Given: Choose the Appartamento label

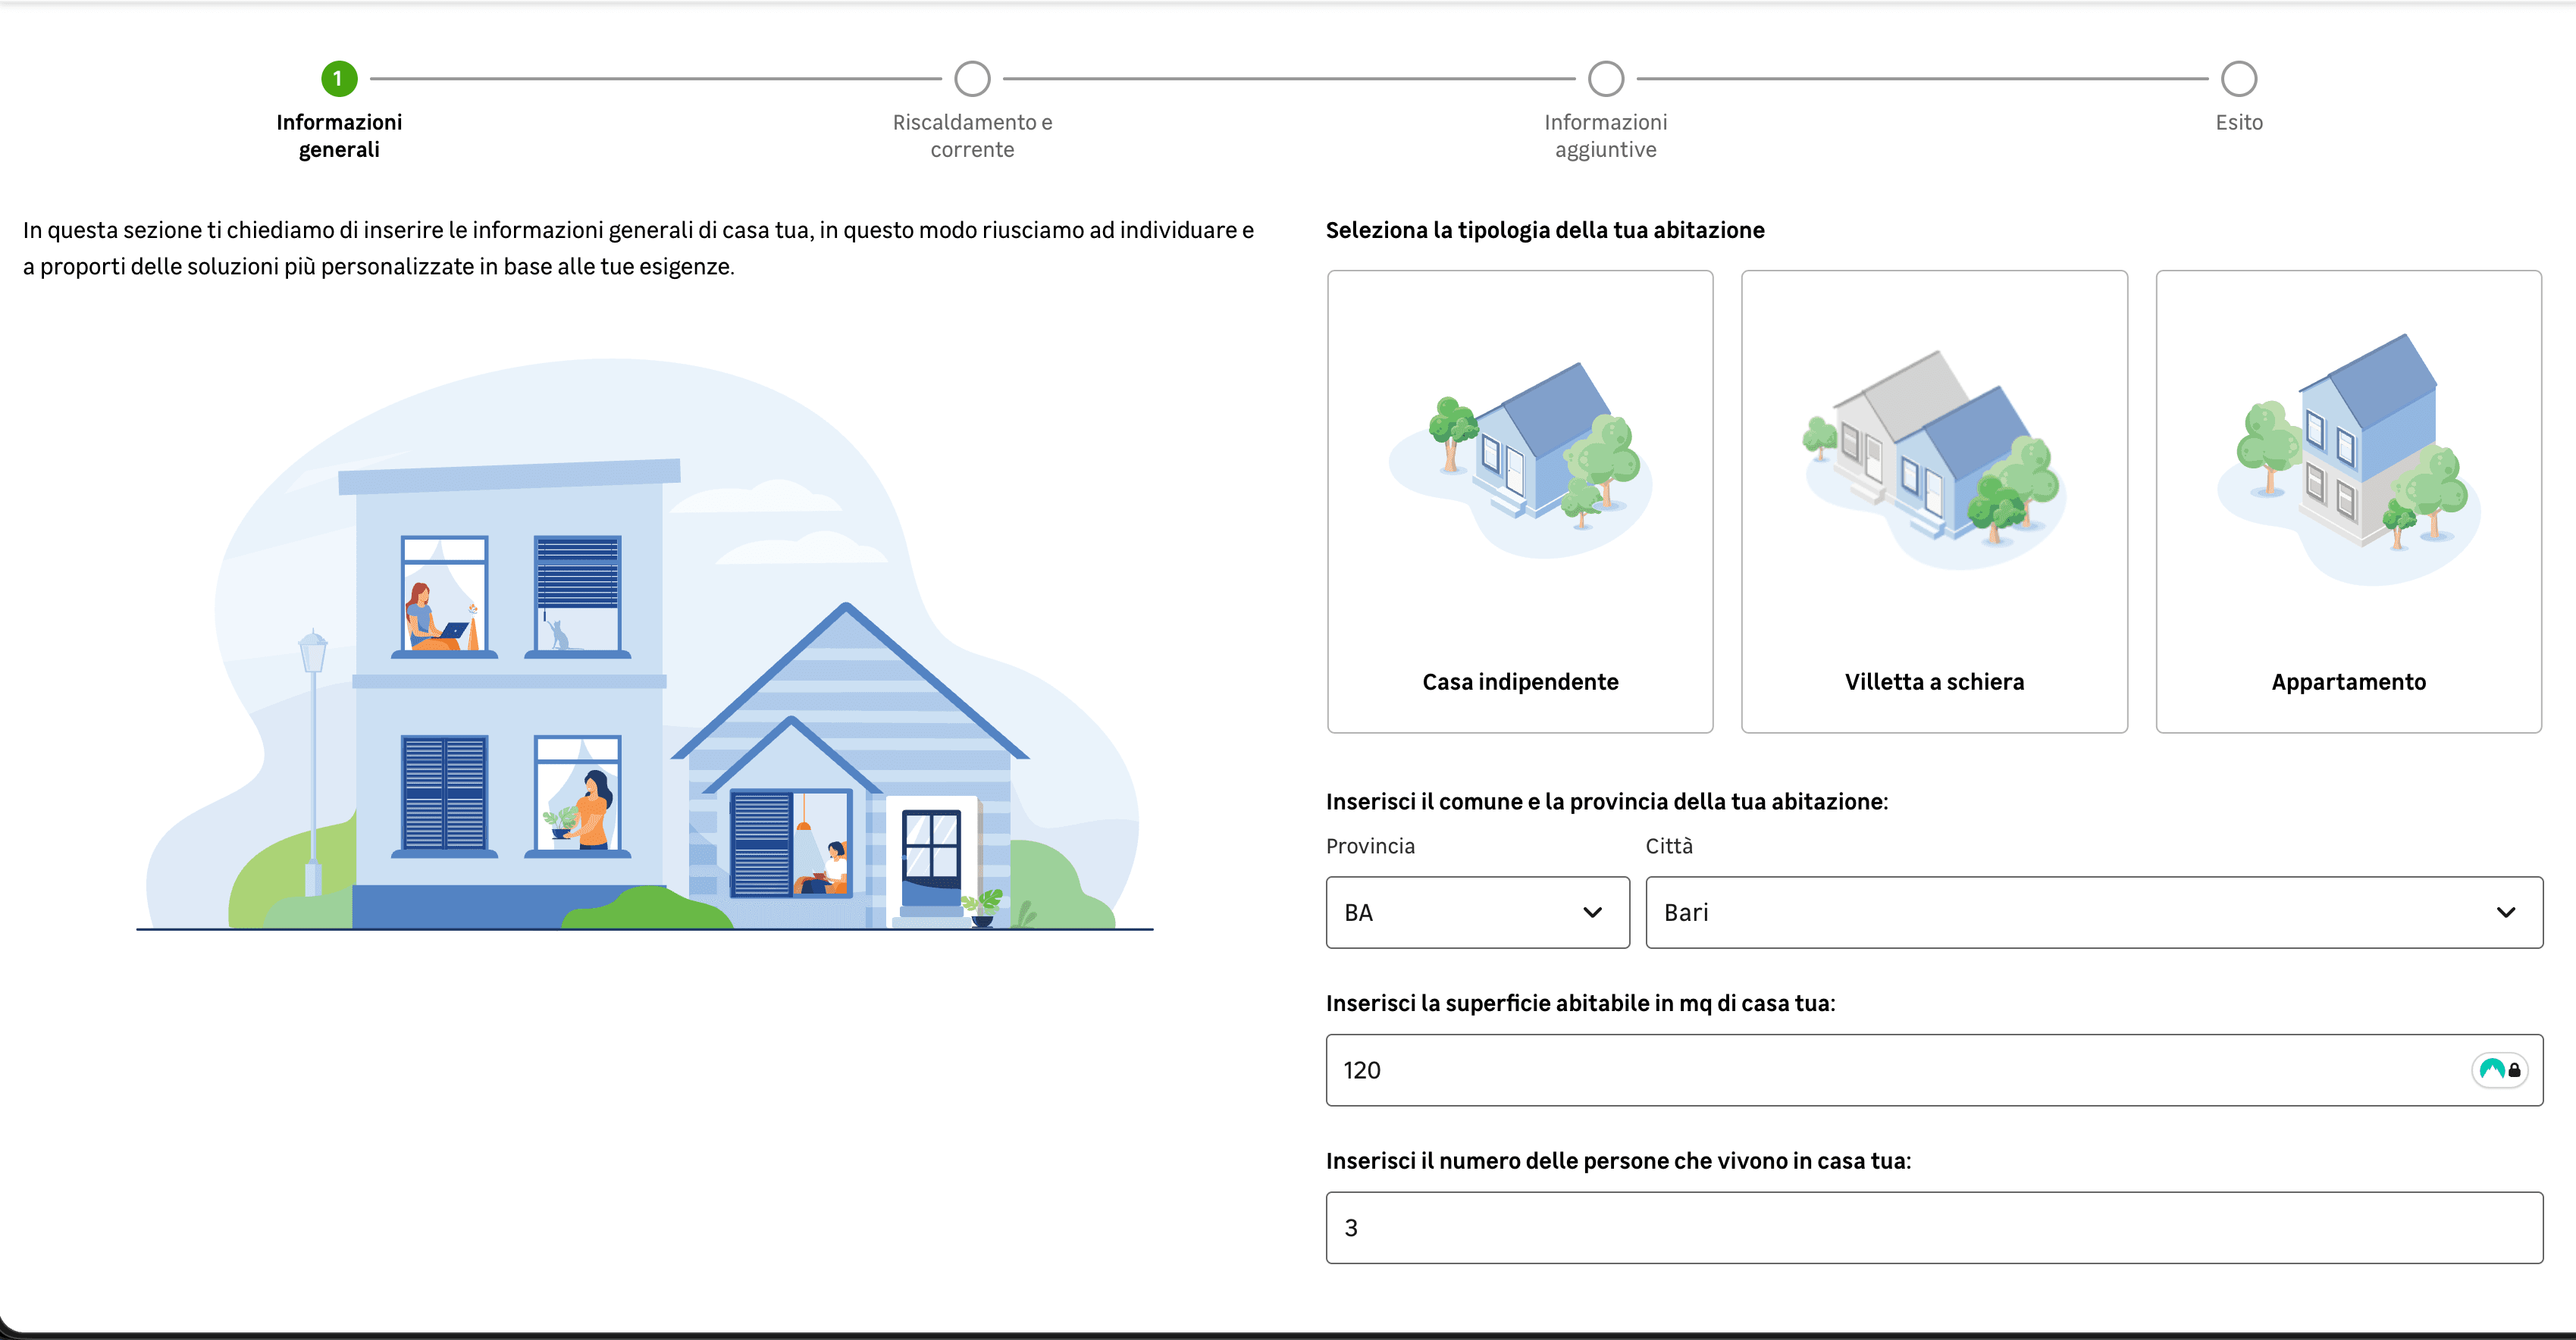Looking at the screenshot, I should coord(2348,682).
